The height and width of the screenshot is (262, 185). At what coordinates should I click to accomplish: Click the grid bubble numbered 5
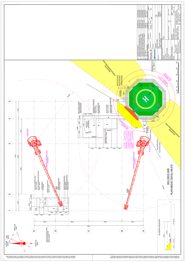(x=10, y=102)
